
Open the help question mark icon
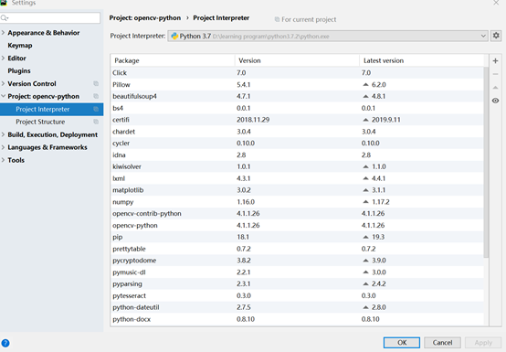(5, 343)
